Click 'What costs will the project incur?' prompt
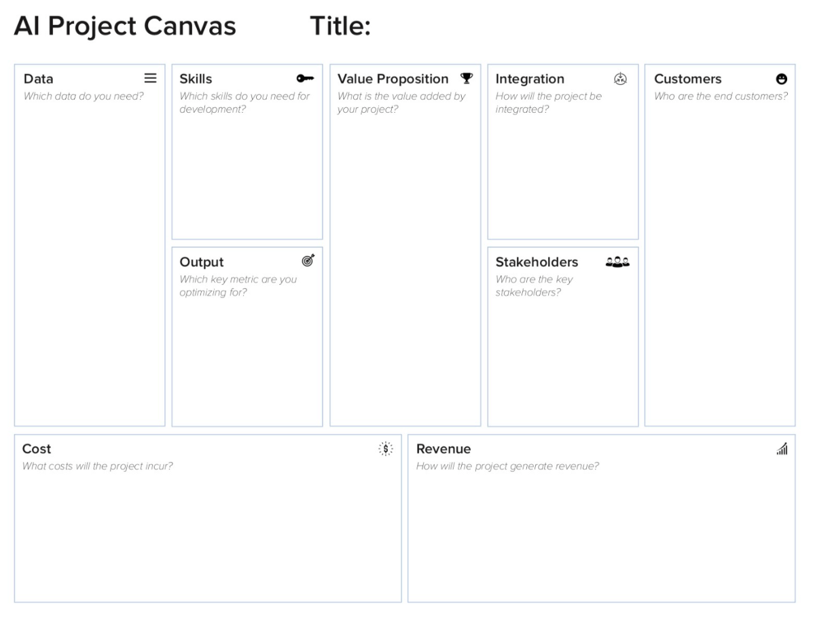Screen dimensions: 815x619 tap(97, 466)
